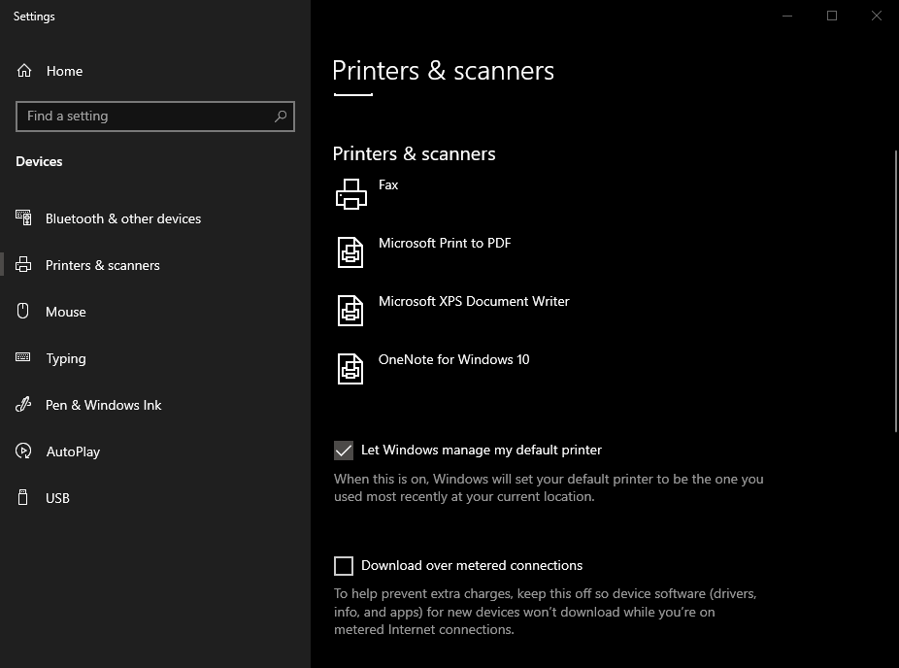Select the Microsoft Print to PDF icon

[350, 252]
